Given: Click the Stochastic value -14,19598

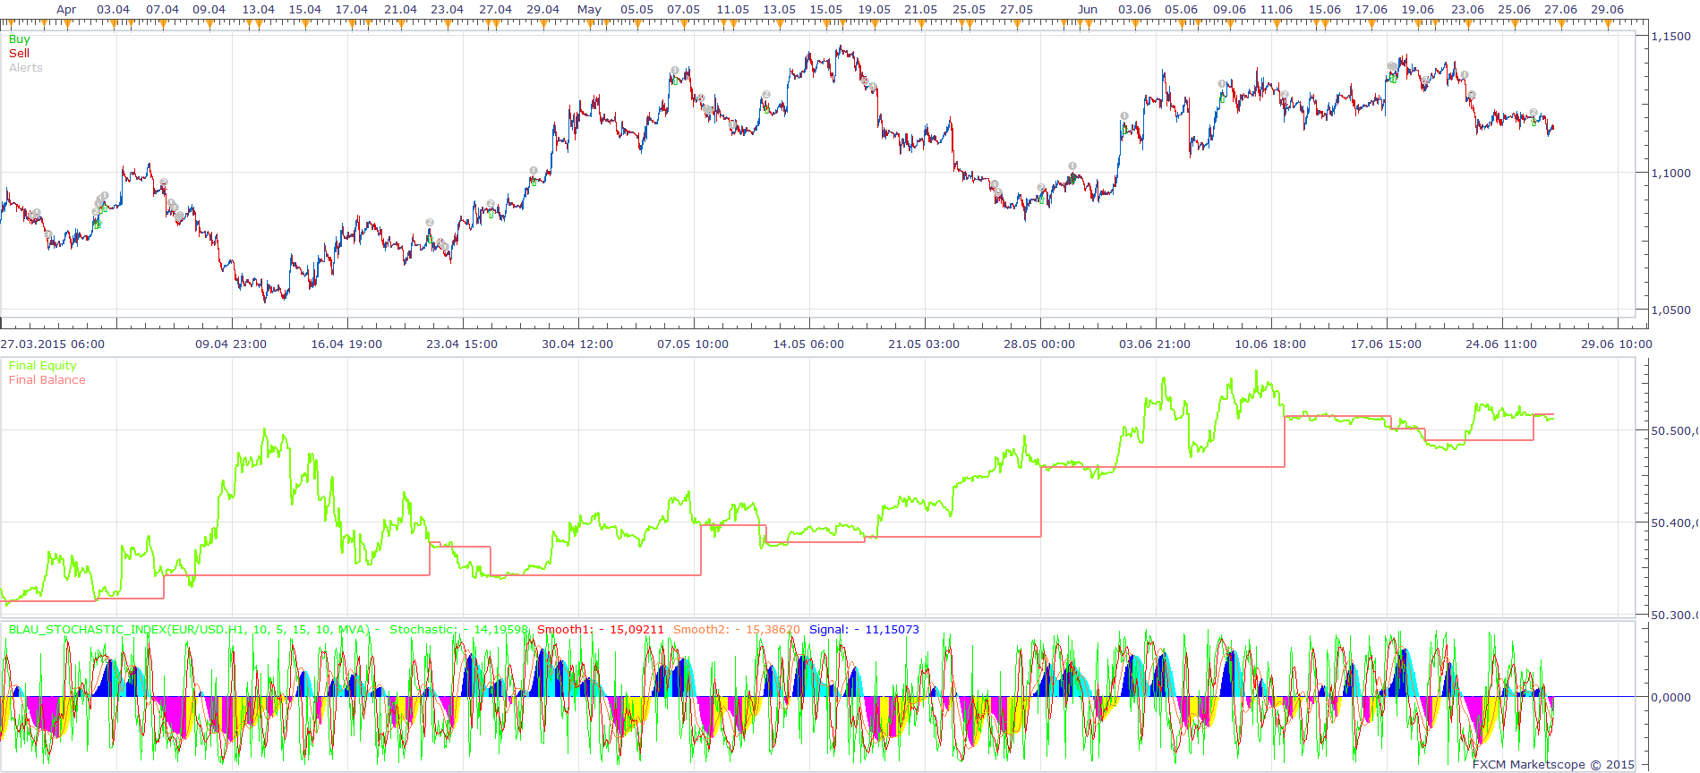Looking at the screenshot, I should (497, 630).
